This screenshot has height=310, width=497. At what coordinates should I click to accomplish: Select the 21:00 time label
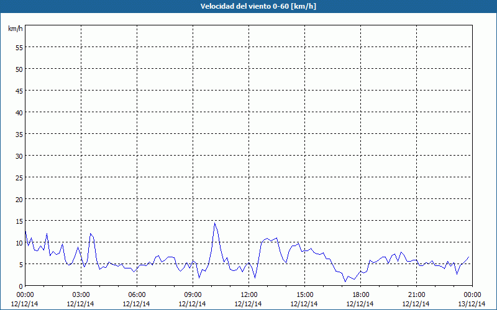tap(416, 295)
